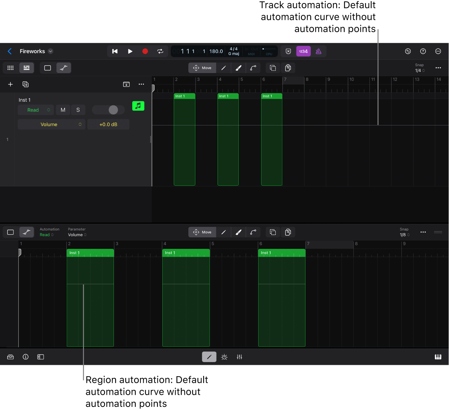Select the region view button in tracks toolbar
The height and width of the screenshot is (411, 449).
click(x=48, y=68)
